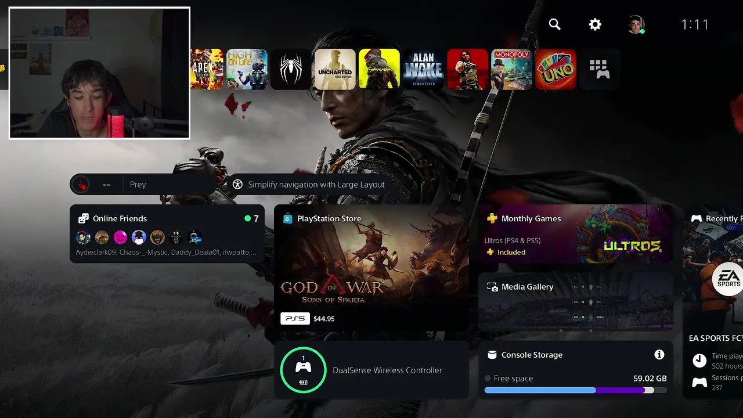Open the Settings gear icon
Viewport: 743px width, 418px height.
(595, 24)
